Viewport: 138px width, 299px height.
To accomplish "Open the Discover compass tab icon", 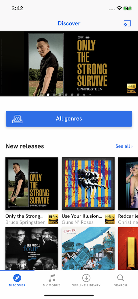I will pyautogui.click(x=17, y=278).
